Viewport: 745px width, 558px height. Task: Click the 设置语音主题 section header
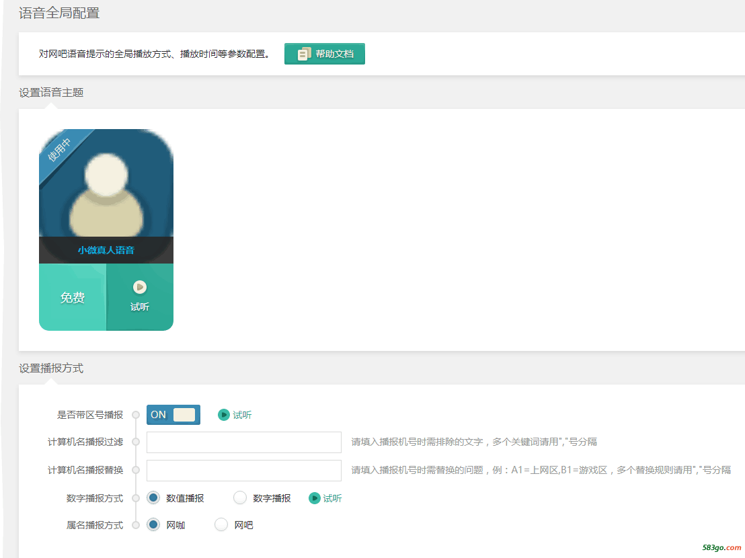click(x=51, y=93)
